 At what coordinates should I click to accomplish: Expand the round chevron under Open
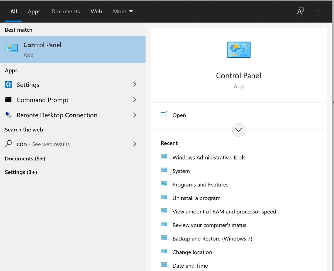pos(239,130)
